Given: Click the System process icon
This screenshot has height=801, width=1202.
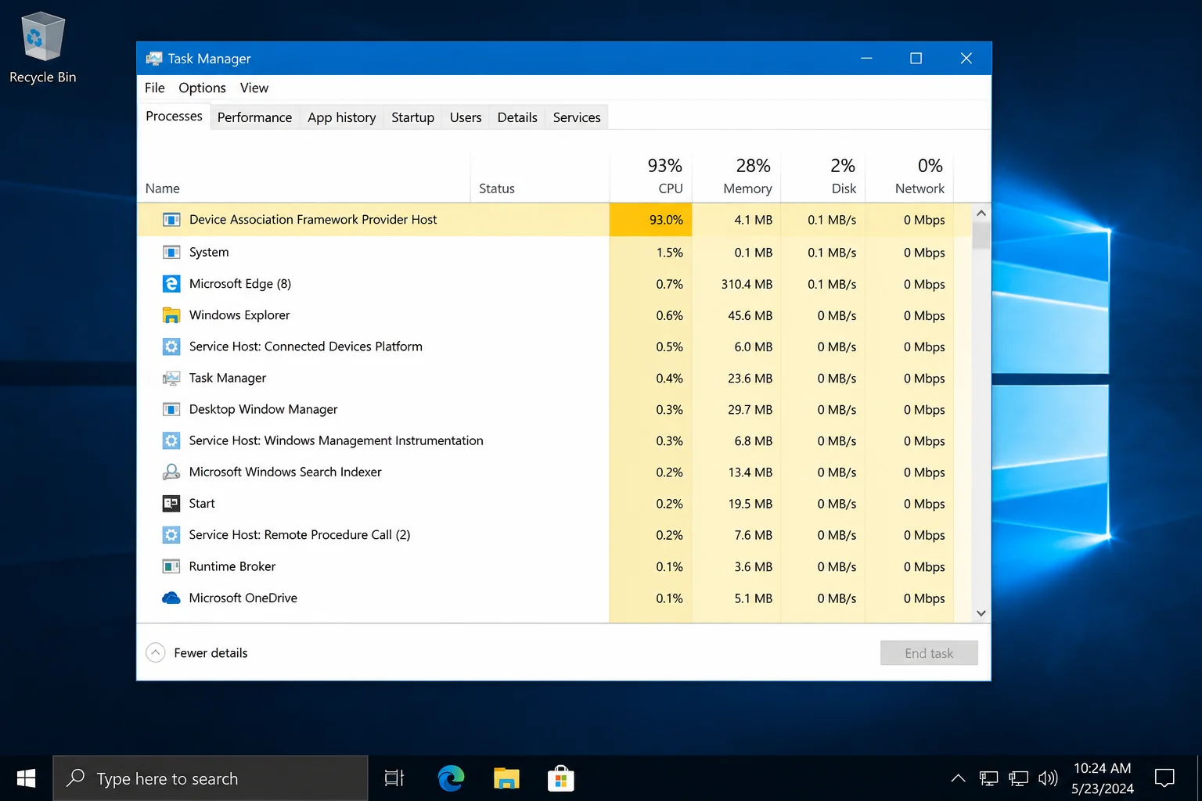Looking at the screenshot, I should coord(171,252).
